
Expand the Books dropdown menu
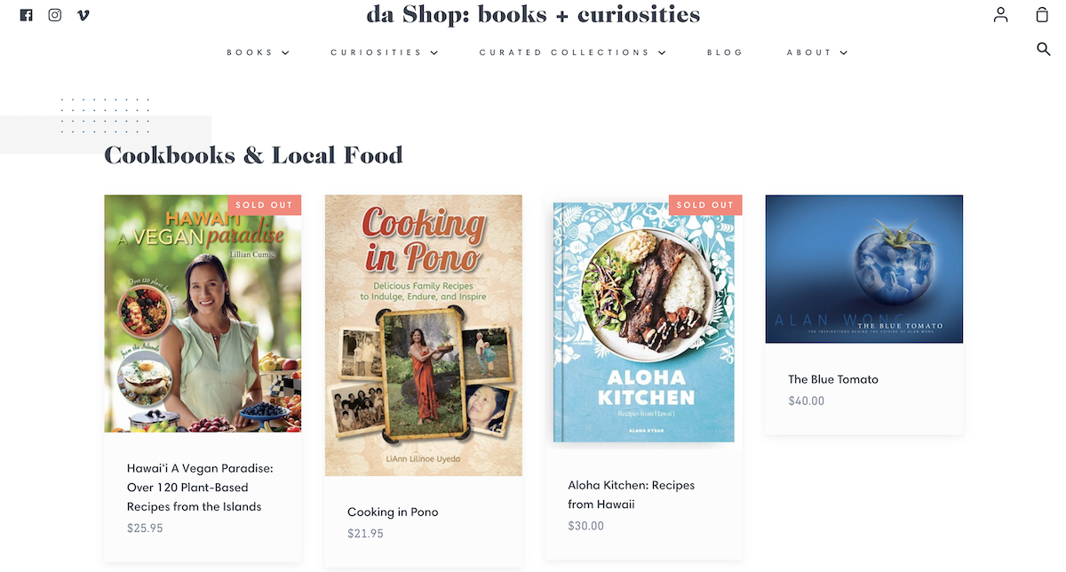258,52
